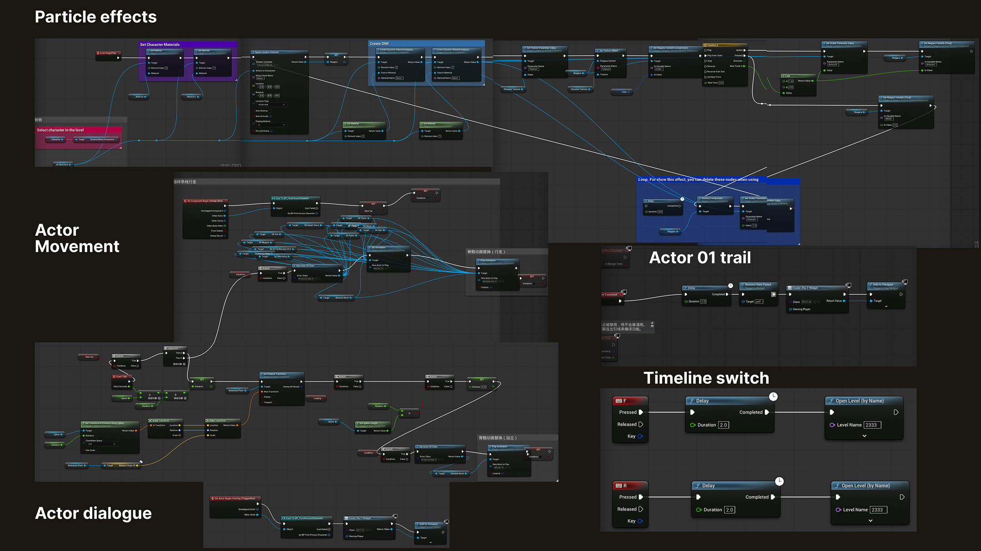Toggle Auto Destroy checkbox in Spawn System Attached
Viewport: 981px width, 551px height.
pos(270,111)
